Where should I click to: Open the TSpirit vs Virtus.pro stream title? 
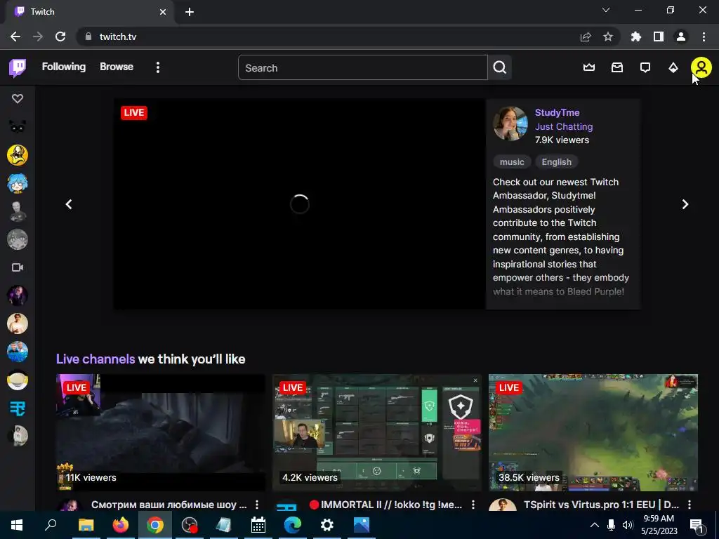click(601, 505)
